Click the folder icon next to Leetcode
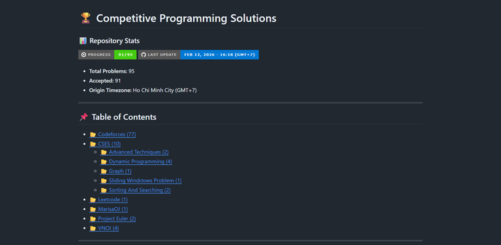This screenshot has width=501, height=245. point(93,200)
